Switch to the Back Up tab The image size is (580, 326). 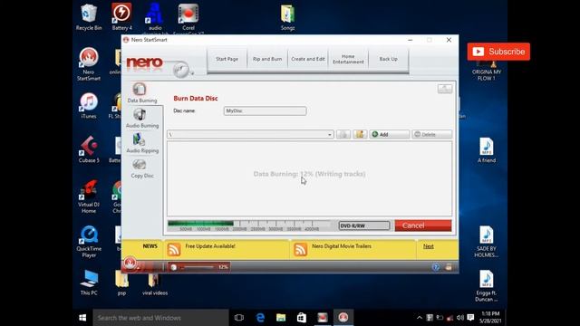(389, 59)
